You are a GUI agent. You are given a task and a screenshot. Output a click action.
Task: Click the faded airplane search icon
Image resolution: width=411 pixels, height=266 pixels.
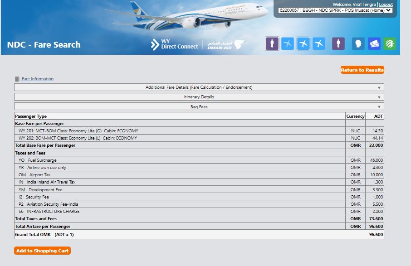click(287, 44)
